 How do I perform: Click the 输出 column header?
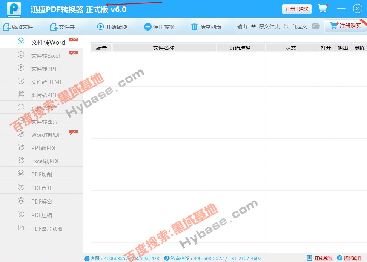coord(342,48)
